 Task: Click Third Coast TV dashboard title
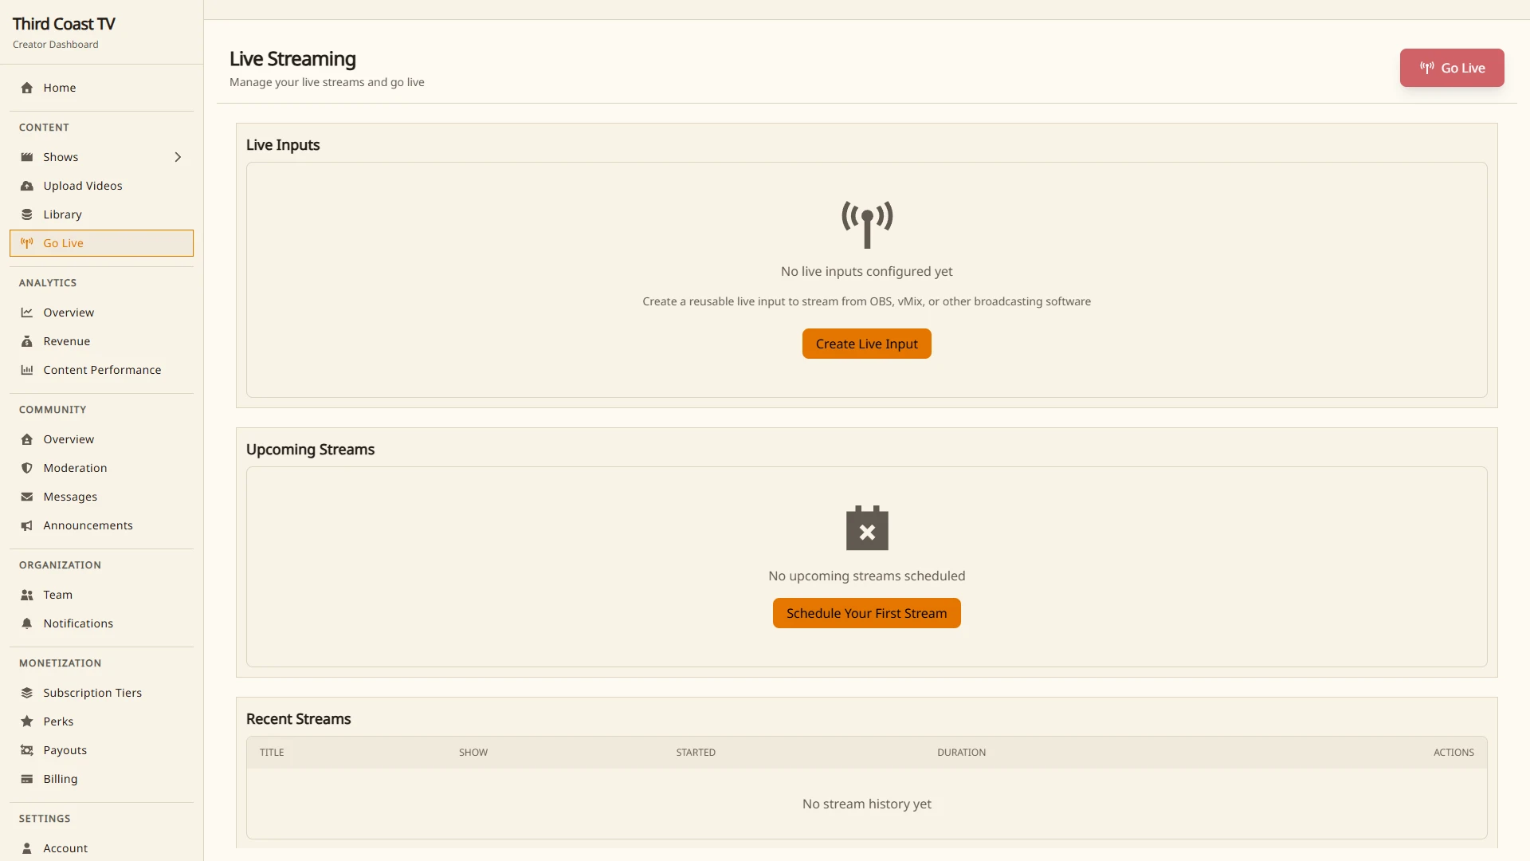(x=64, y=24)
